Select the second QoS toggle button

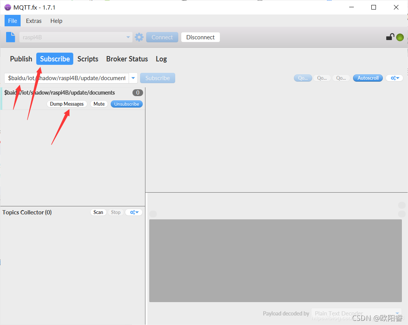point(322,78)
